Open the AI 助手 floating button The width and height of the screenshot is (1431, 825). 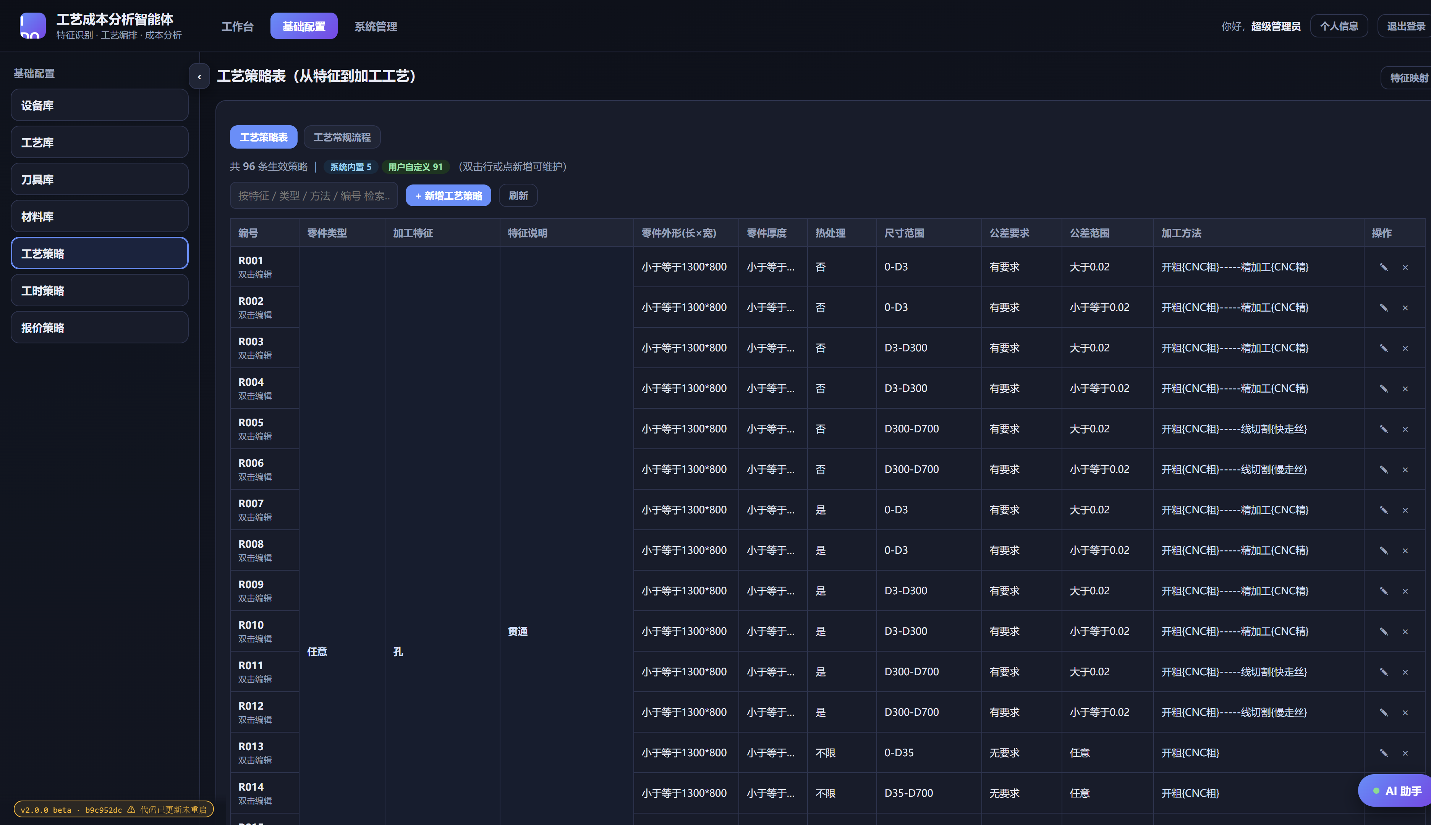tap(1395, 791)
